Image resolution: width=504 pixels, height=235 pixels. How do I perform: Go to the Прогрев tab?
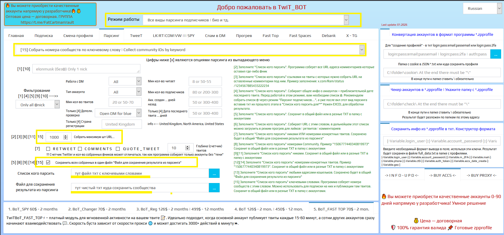coord(244,36)
